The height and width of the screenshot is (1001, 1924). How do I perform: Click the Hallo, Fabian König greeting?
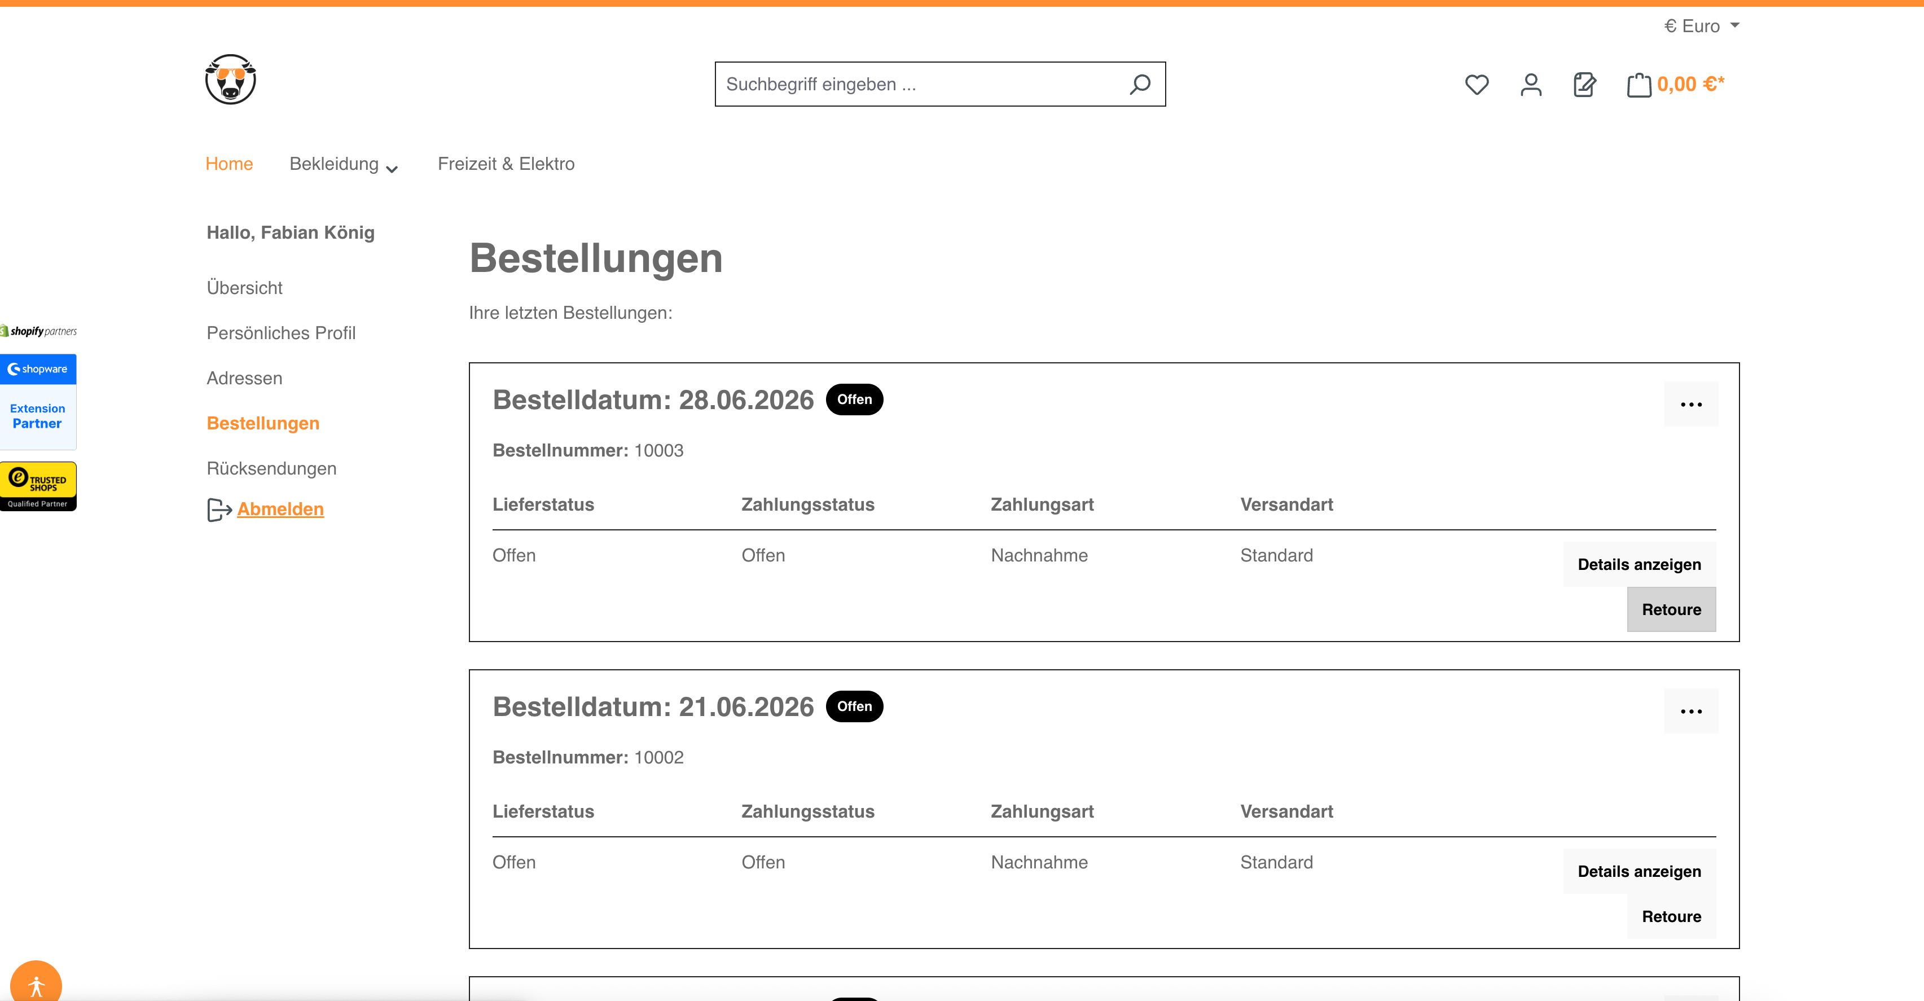291,233
